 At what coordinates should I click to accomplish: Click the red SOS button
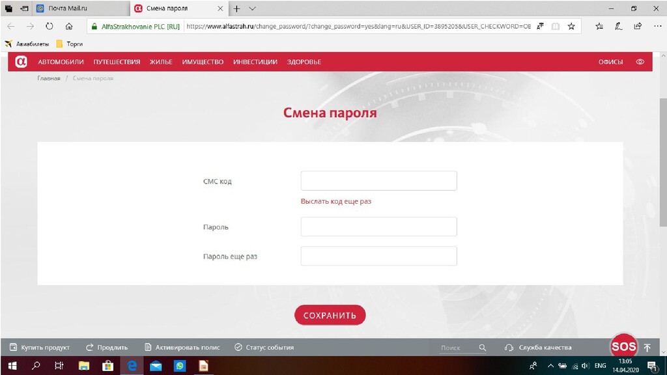coord(623,346)
